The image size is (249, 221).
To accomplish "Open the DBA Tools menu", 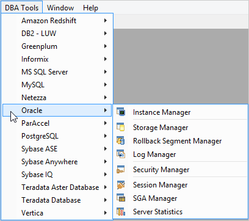I will [x=21, y=7].
